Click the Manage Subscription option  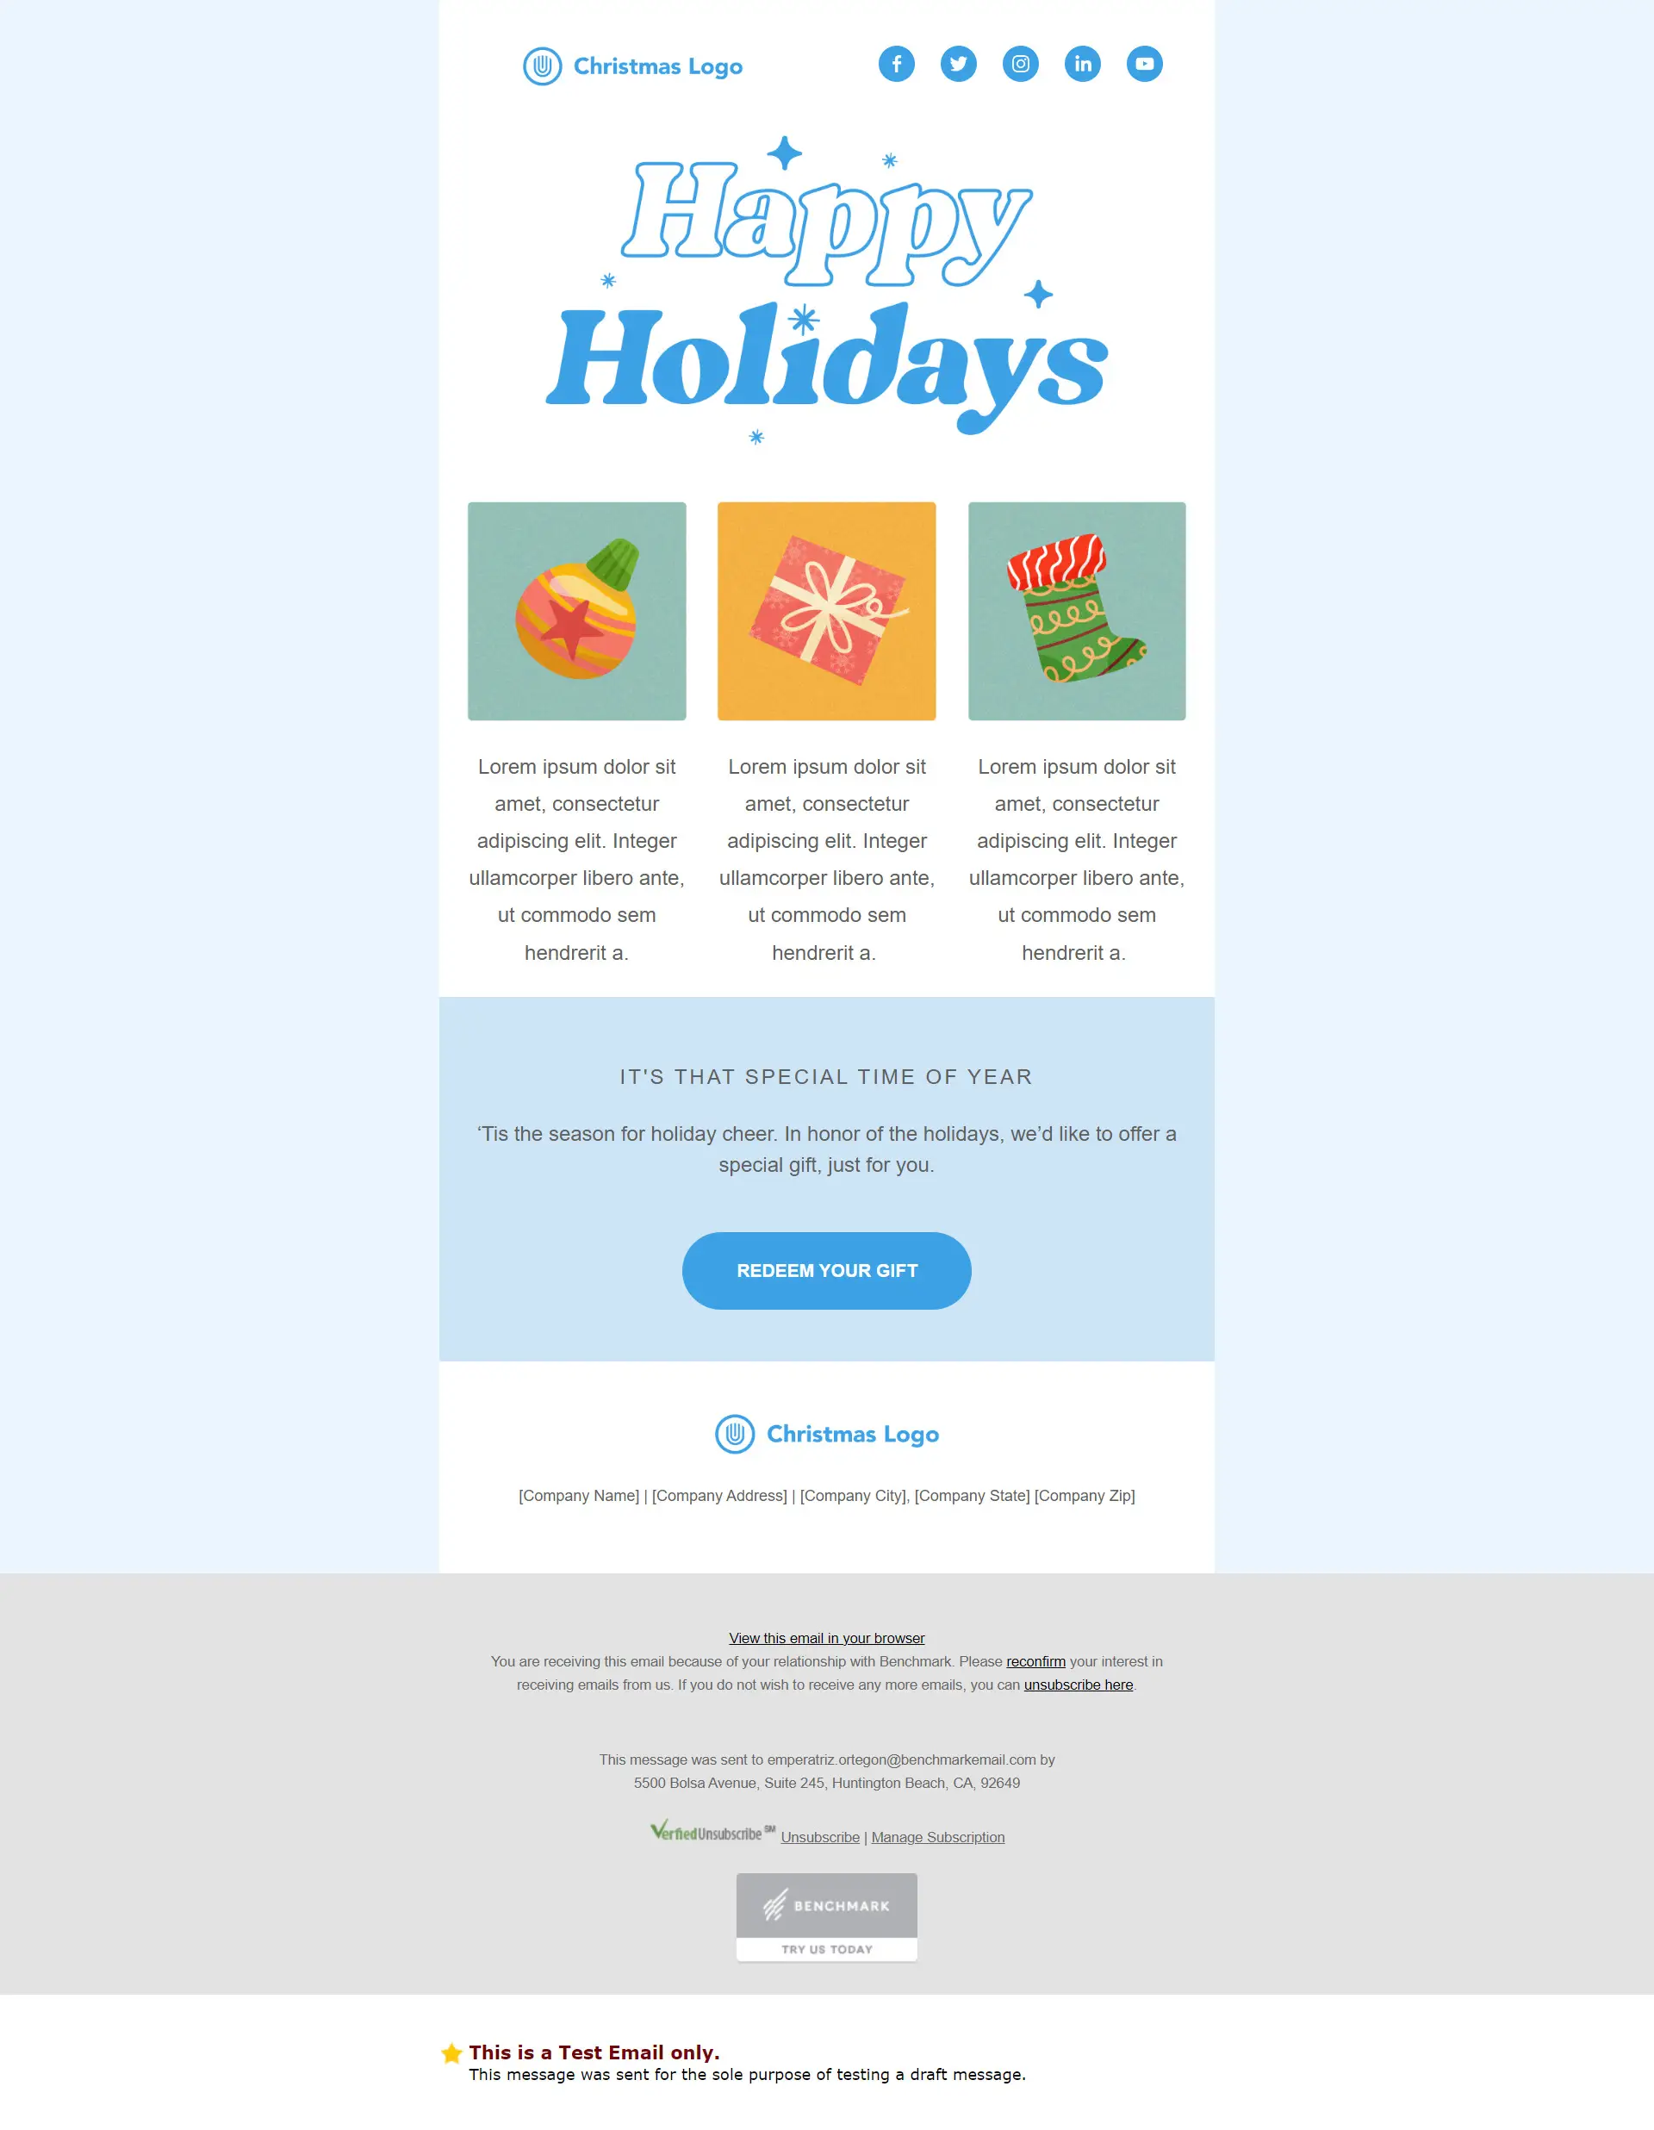point(936,1836)
